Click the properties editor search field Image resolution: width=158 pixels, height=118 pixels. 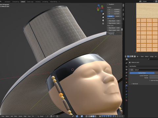152,59
